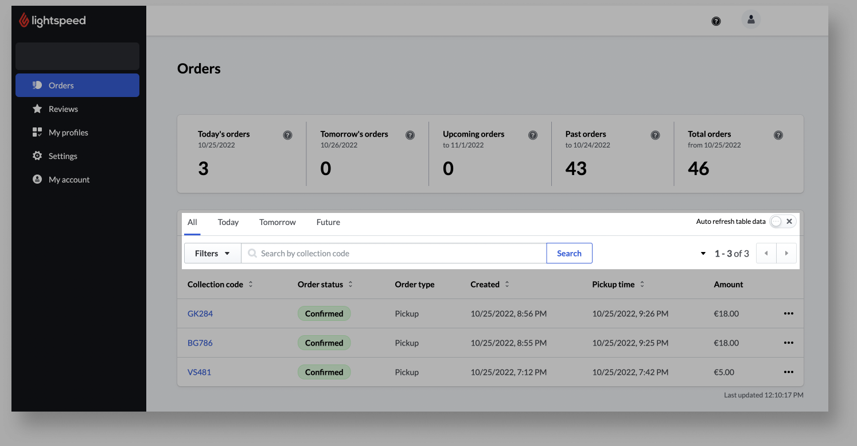This screenshot has width=857, height=446.
Task: Expand the rows-per-page dropdown near pagination
Action: click(x=703, y=253)
